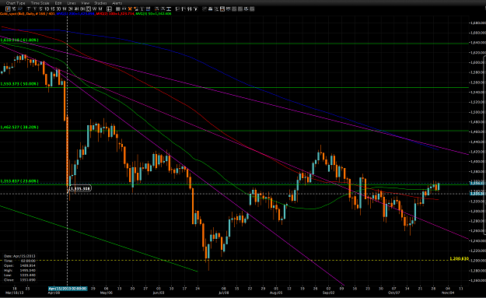Switch to the 30-minute time scale

pos(58,9)
